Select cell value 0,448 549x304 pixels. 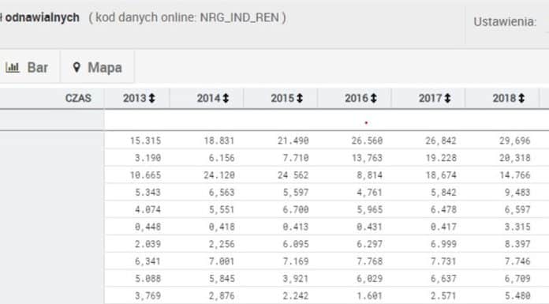[148, 227]
